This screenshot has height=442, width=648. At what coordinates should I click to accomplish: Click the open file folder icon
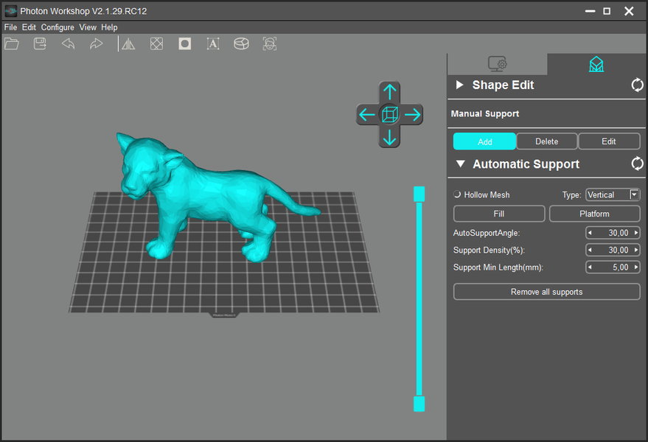pyautogui.click(x=12, y=44)
